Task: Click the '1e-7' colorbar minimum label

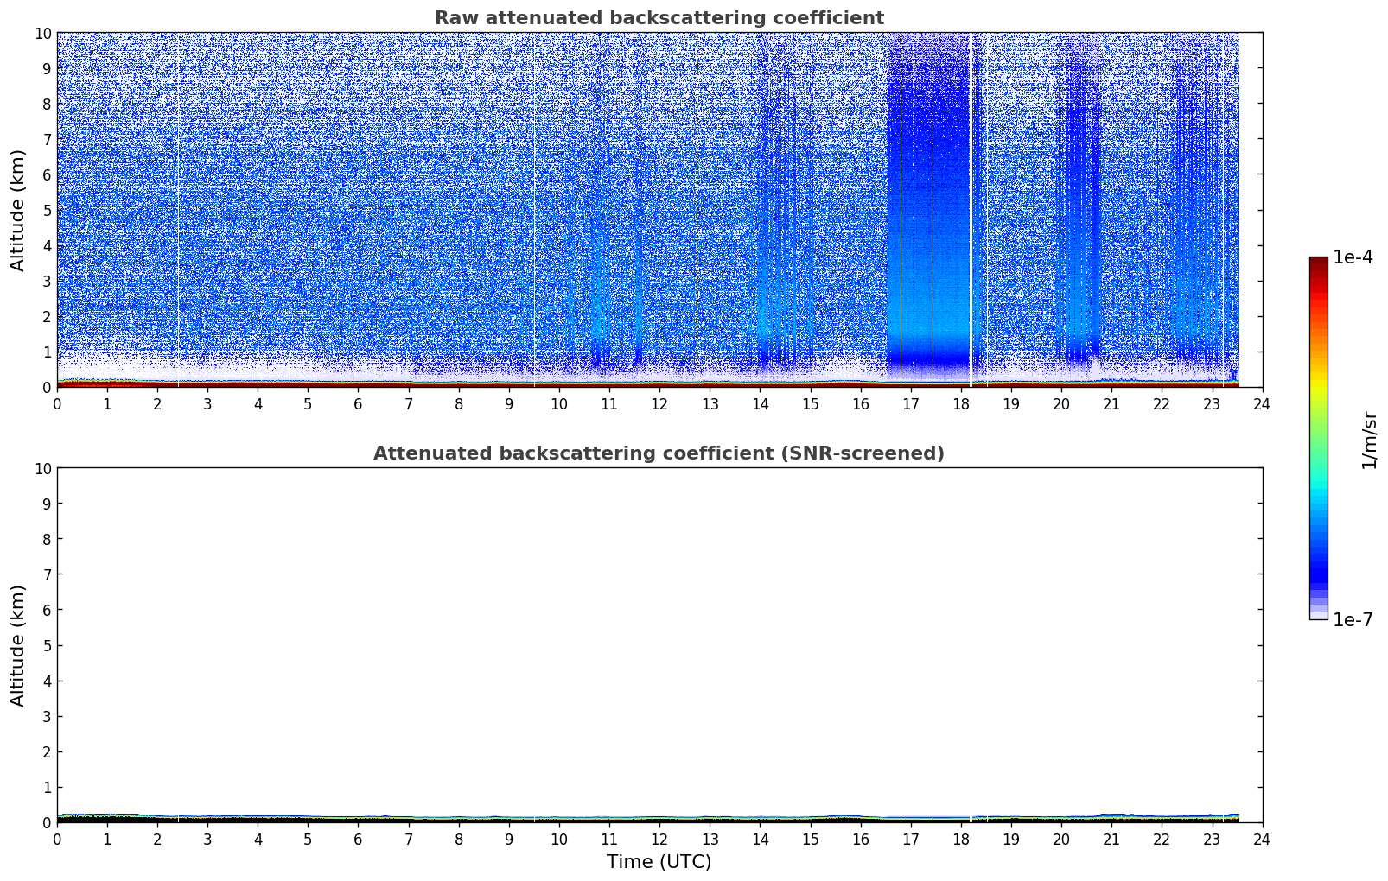Action: click(1353, 619)
